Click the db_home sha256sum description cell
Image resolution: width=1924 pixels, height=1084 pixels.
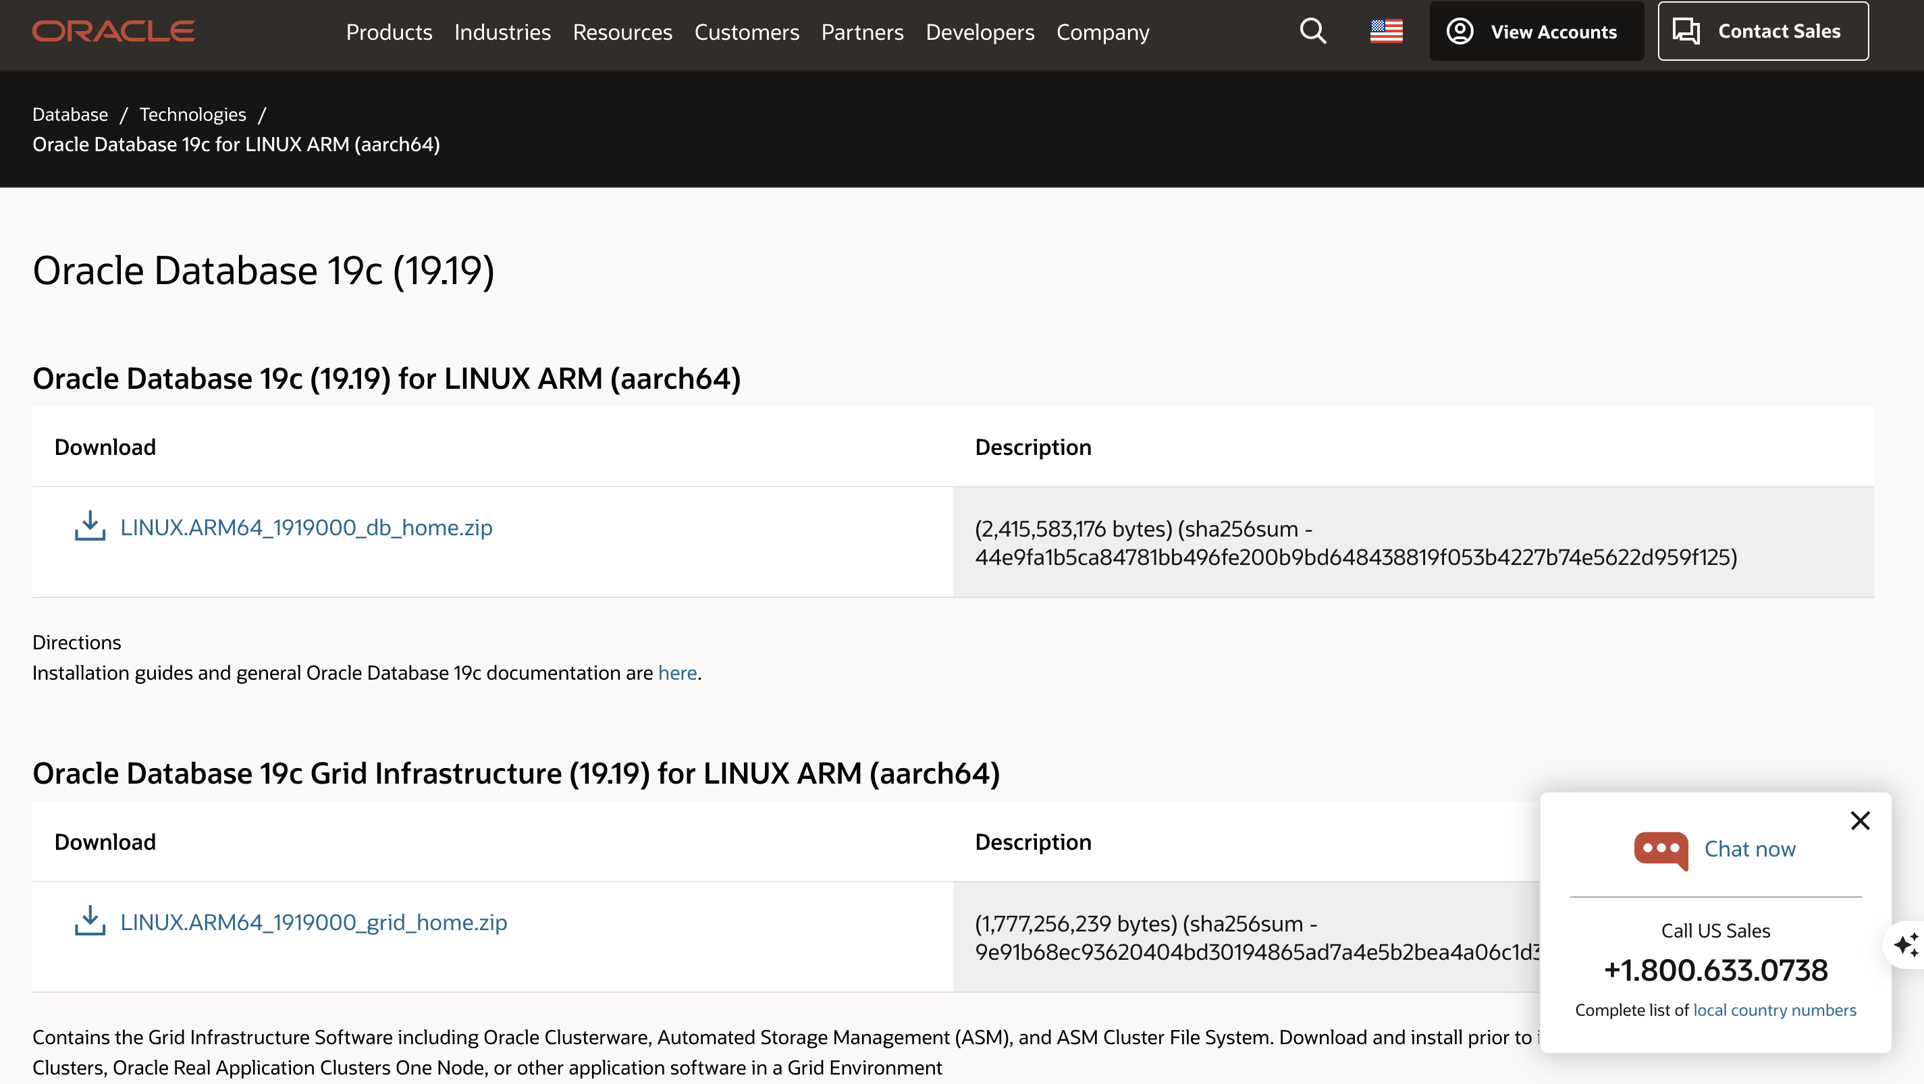coord(1413,542)
